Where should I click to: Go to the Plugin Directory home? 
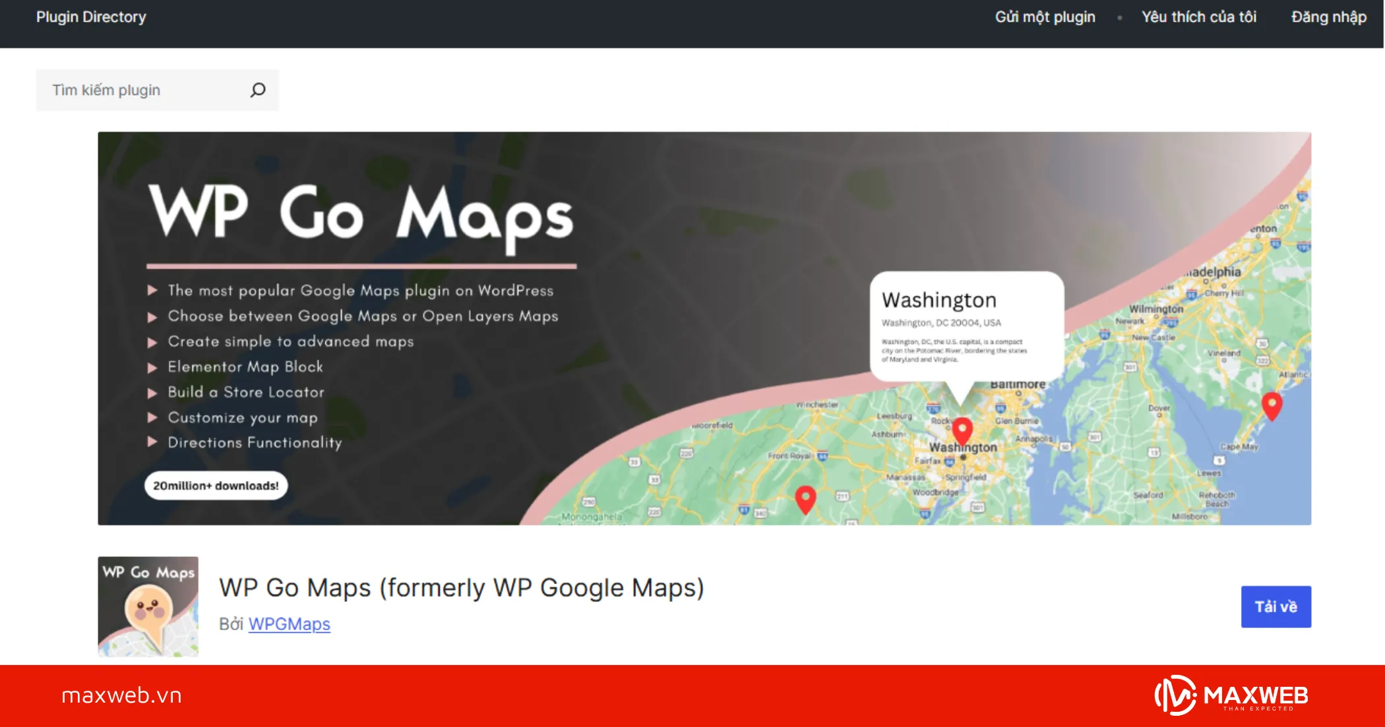[x=92, y=17]
